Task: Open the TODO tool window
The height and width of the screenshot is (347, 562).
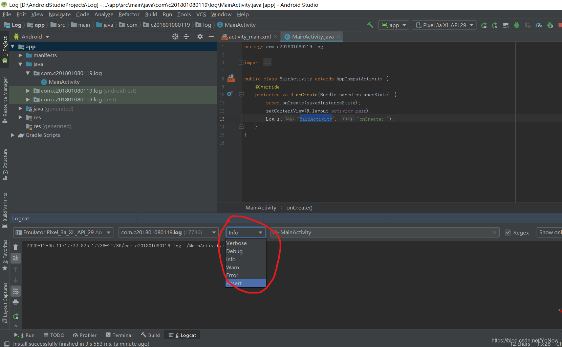Action: point(54,335)
